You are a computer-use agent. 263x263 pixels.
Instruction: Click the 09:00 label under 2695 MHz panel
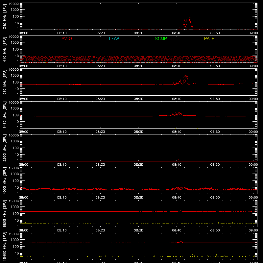pyautogui.click(x=253, y=165)
